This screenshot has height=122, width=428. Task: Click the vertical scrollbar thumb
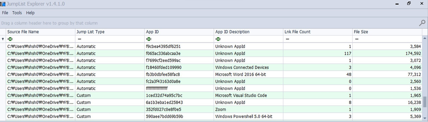point(425,102)
